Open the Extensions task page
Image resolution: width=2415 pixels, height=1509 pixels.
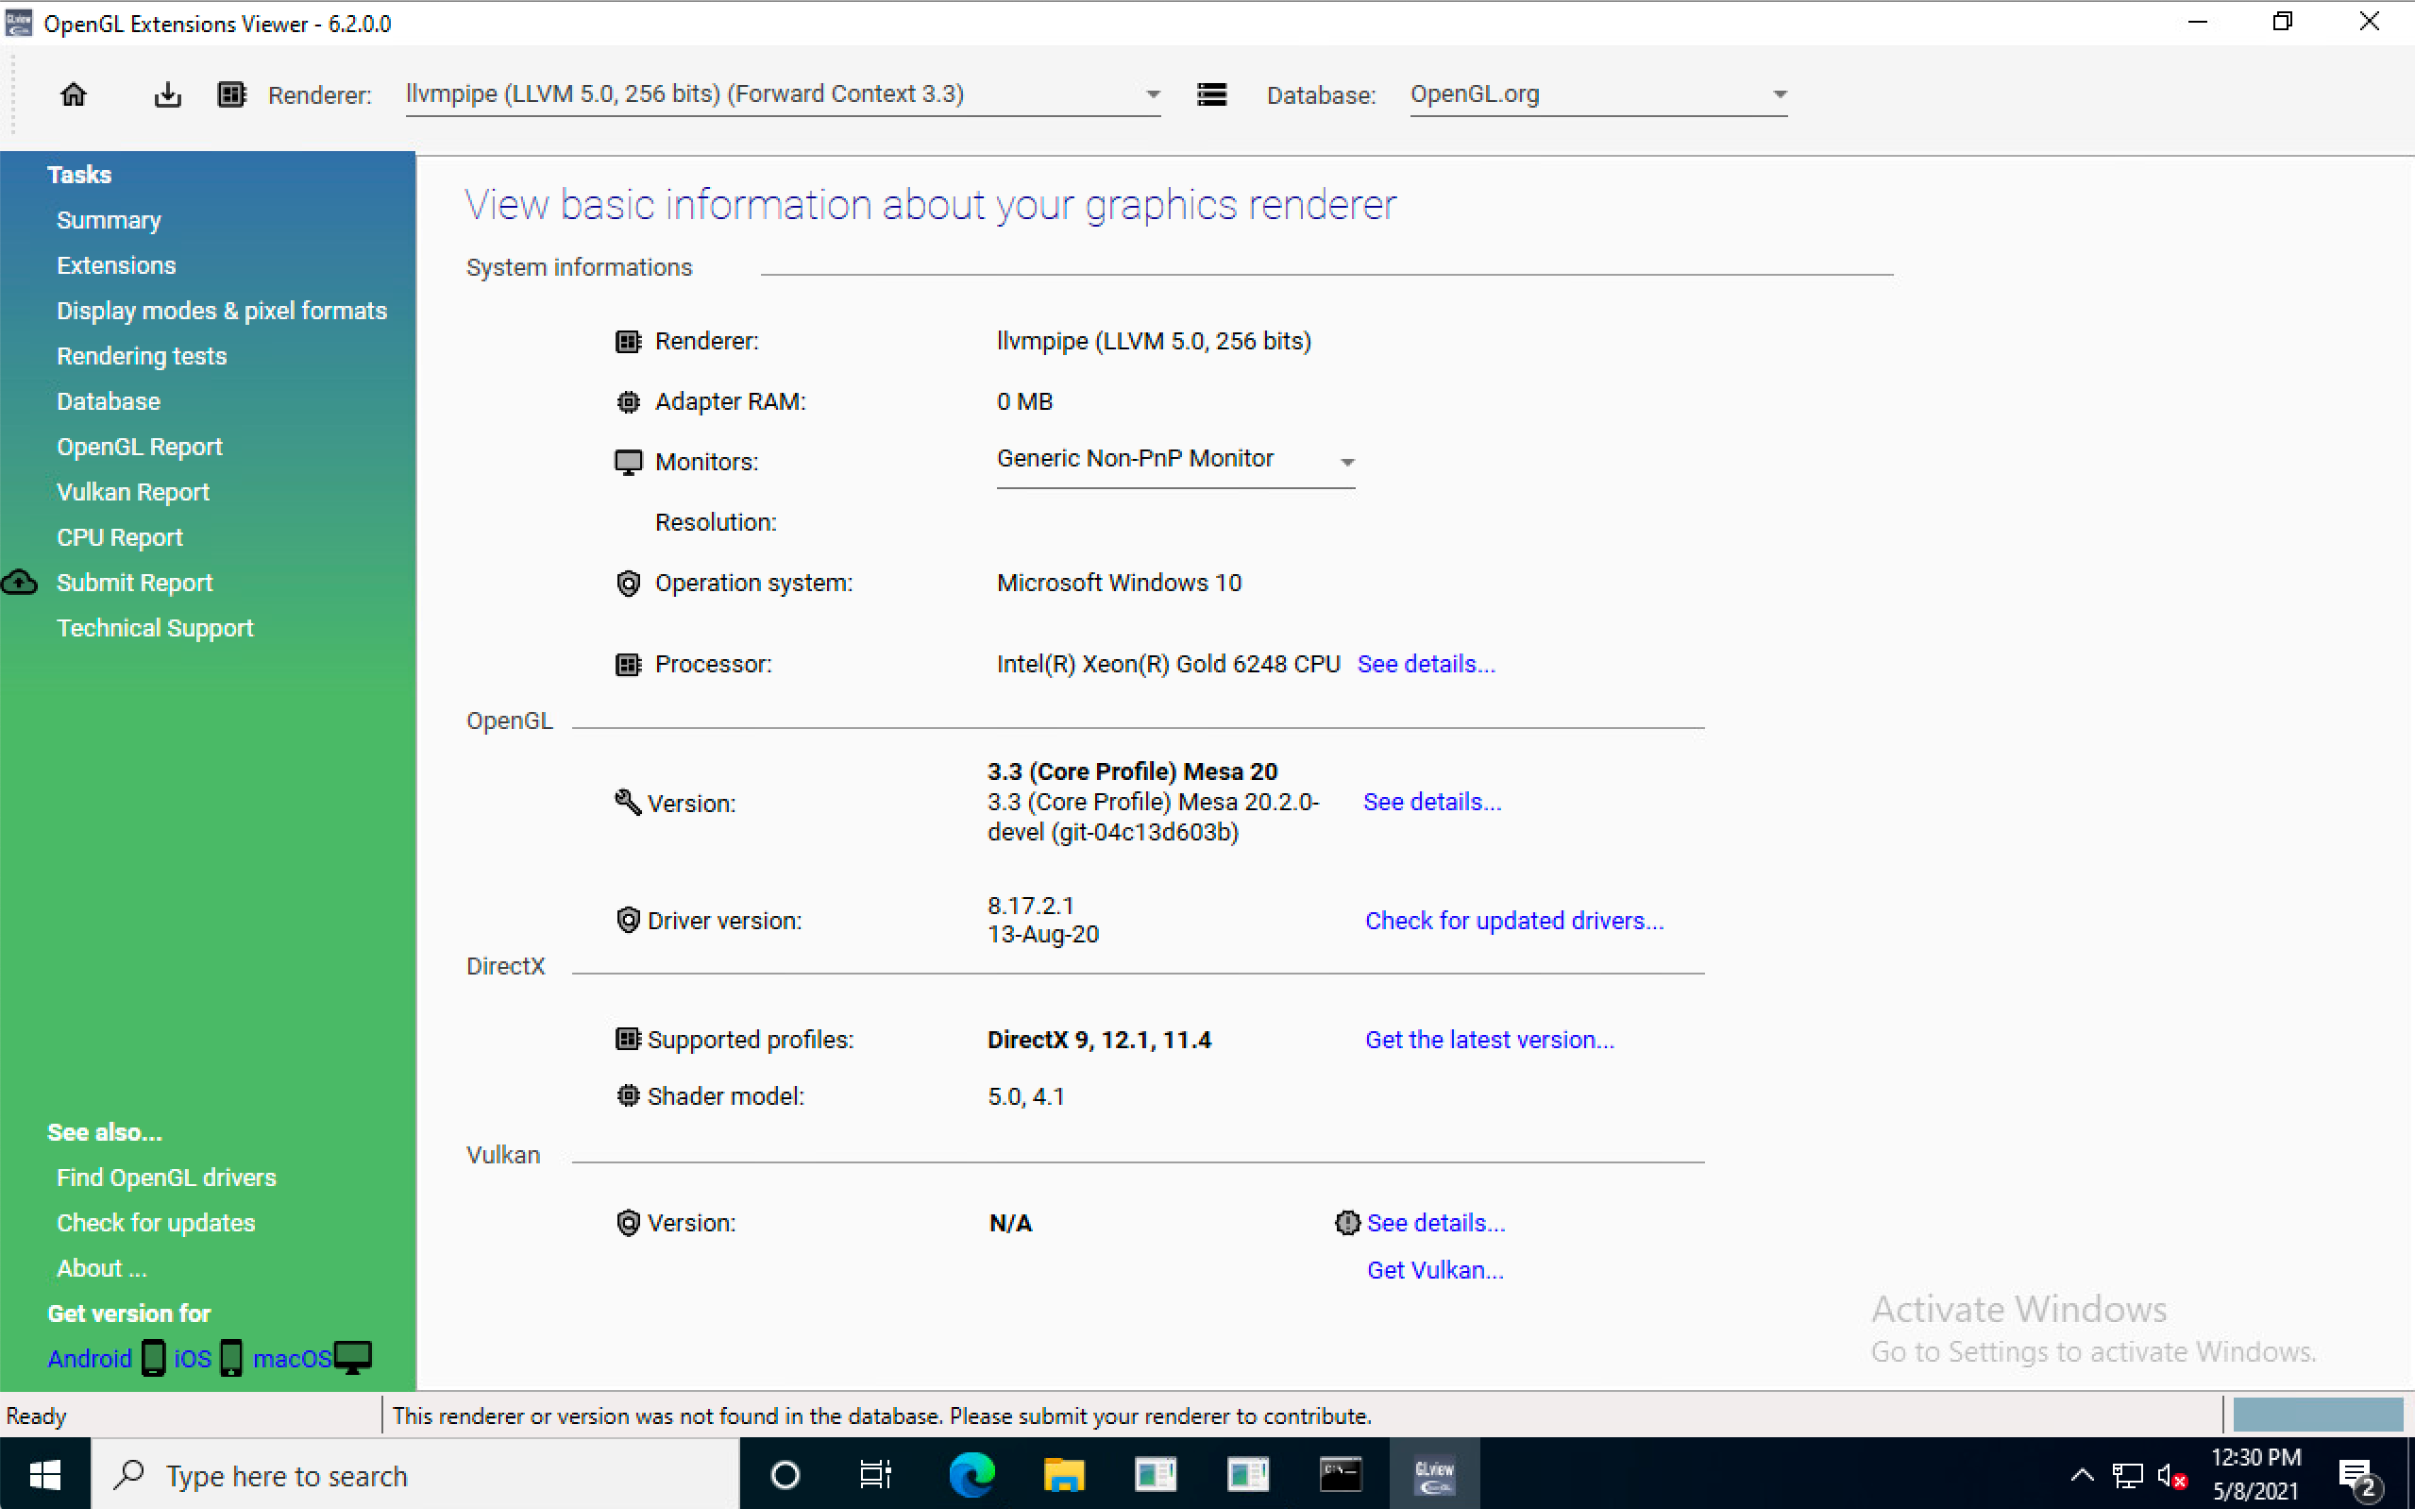(116, 265)
